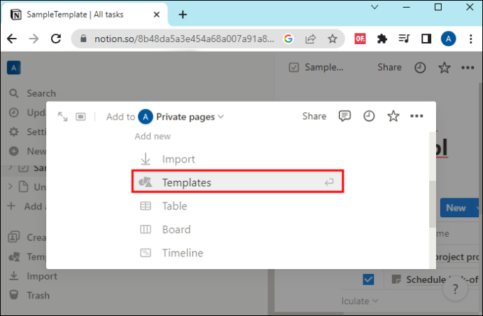Open the dialog three-dot more menu
This screenshot has height=316, width=483.
coord(416,116)
